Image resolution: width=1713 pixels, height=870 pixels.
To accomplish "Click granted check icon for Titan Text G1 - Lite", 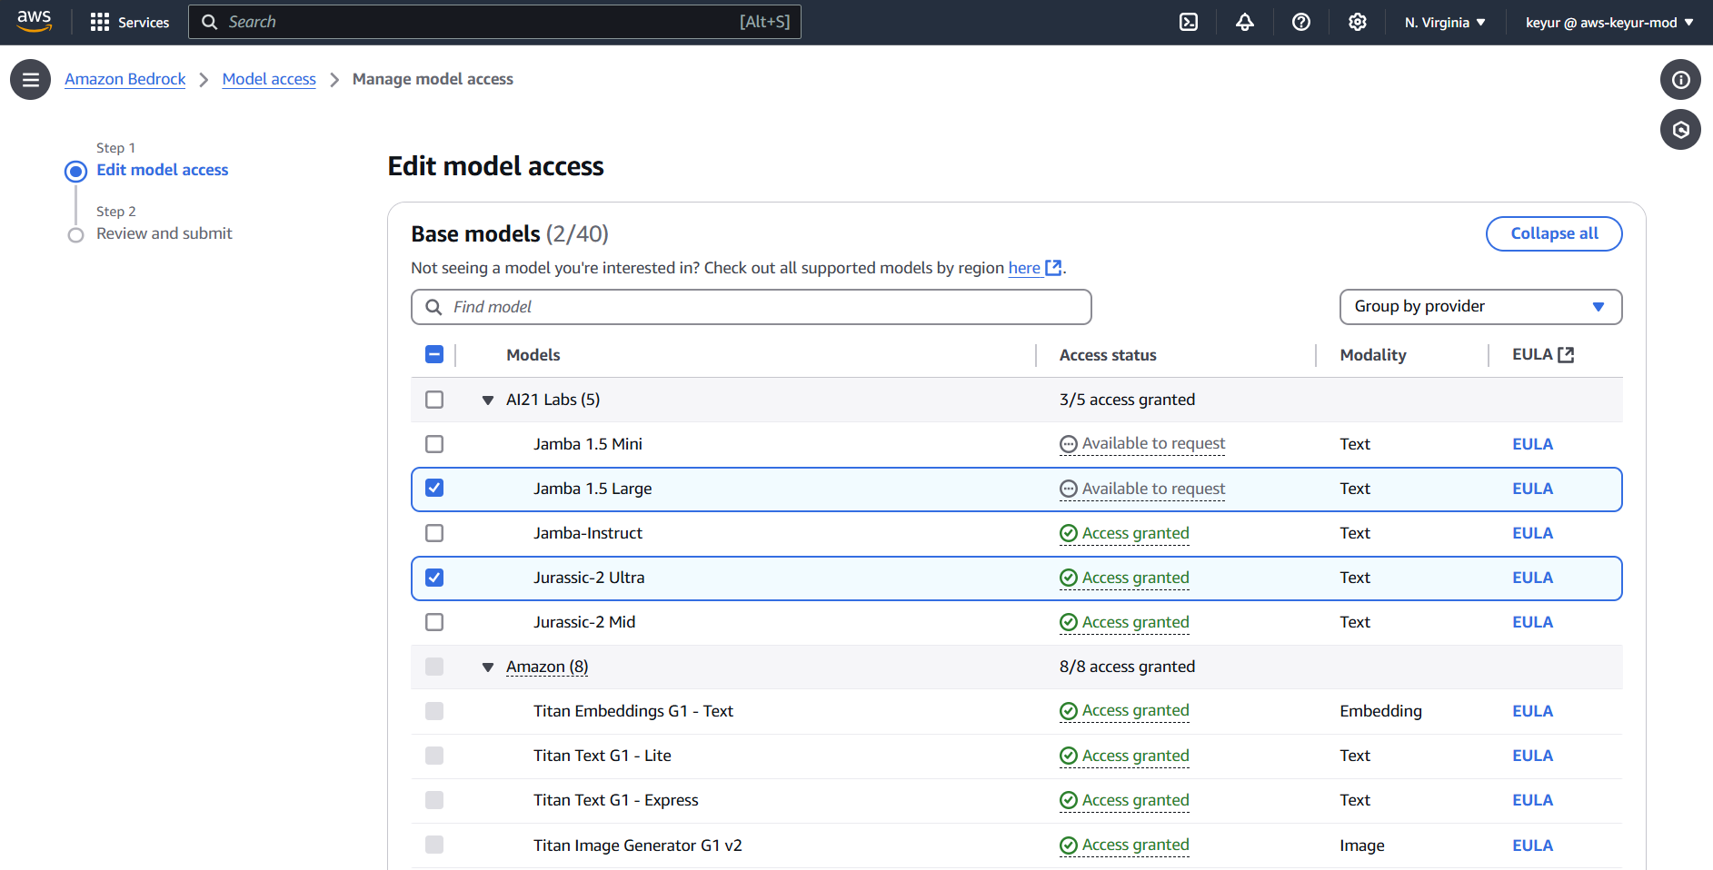I will (x=1069, y=756).
